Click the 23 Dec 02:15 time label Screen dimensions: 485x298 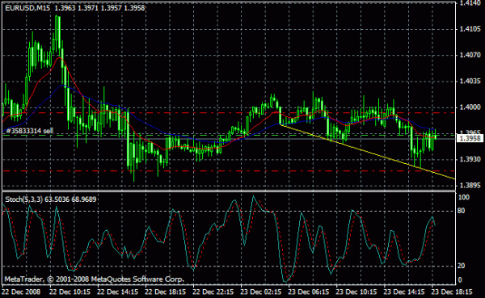261,292
